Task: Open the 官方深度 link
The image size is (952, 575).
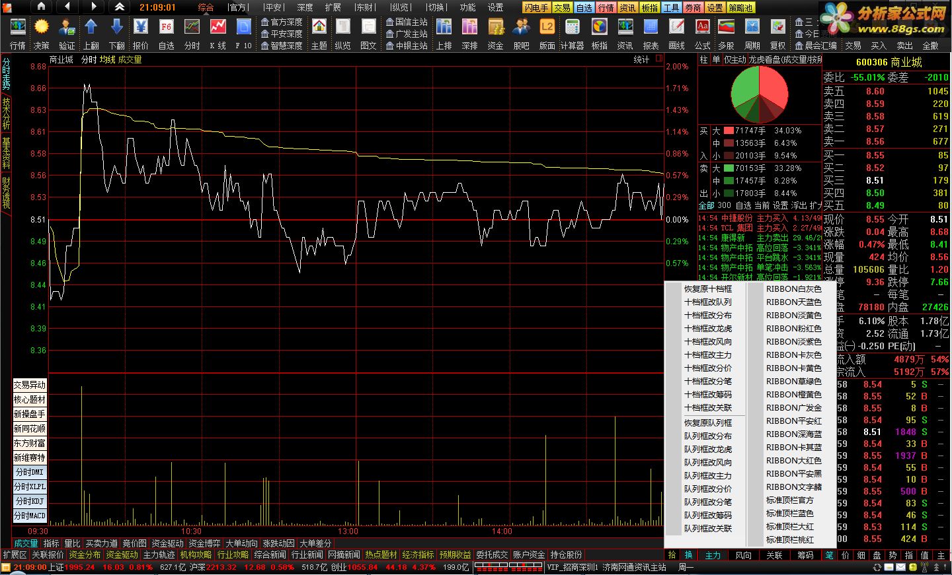Action: 282,22
